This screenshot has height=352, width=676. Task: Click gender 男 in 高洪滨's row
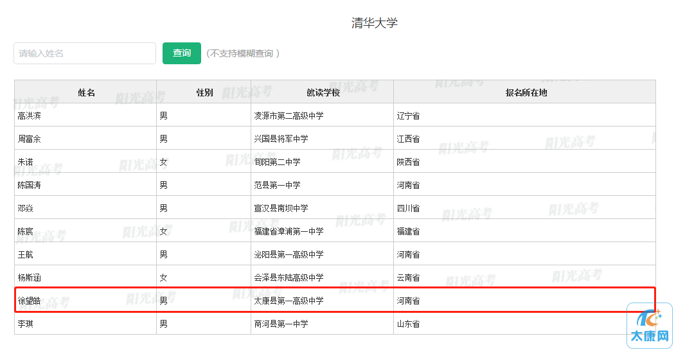click(x=163, y=116)
